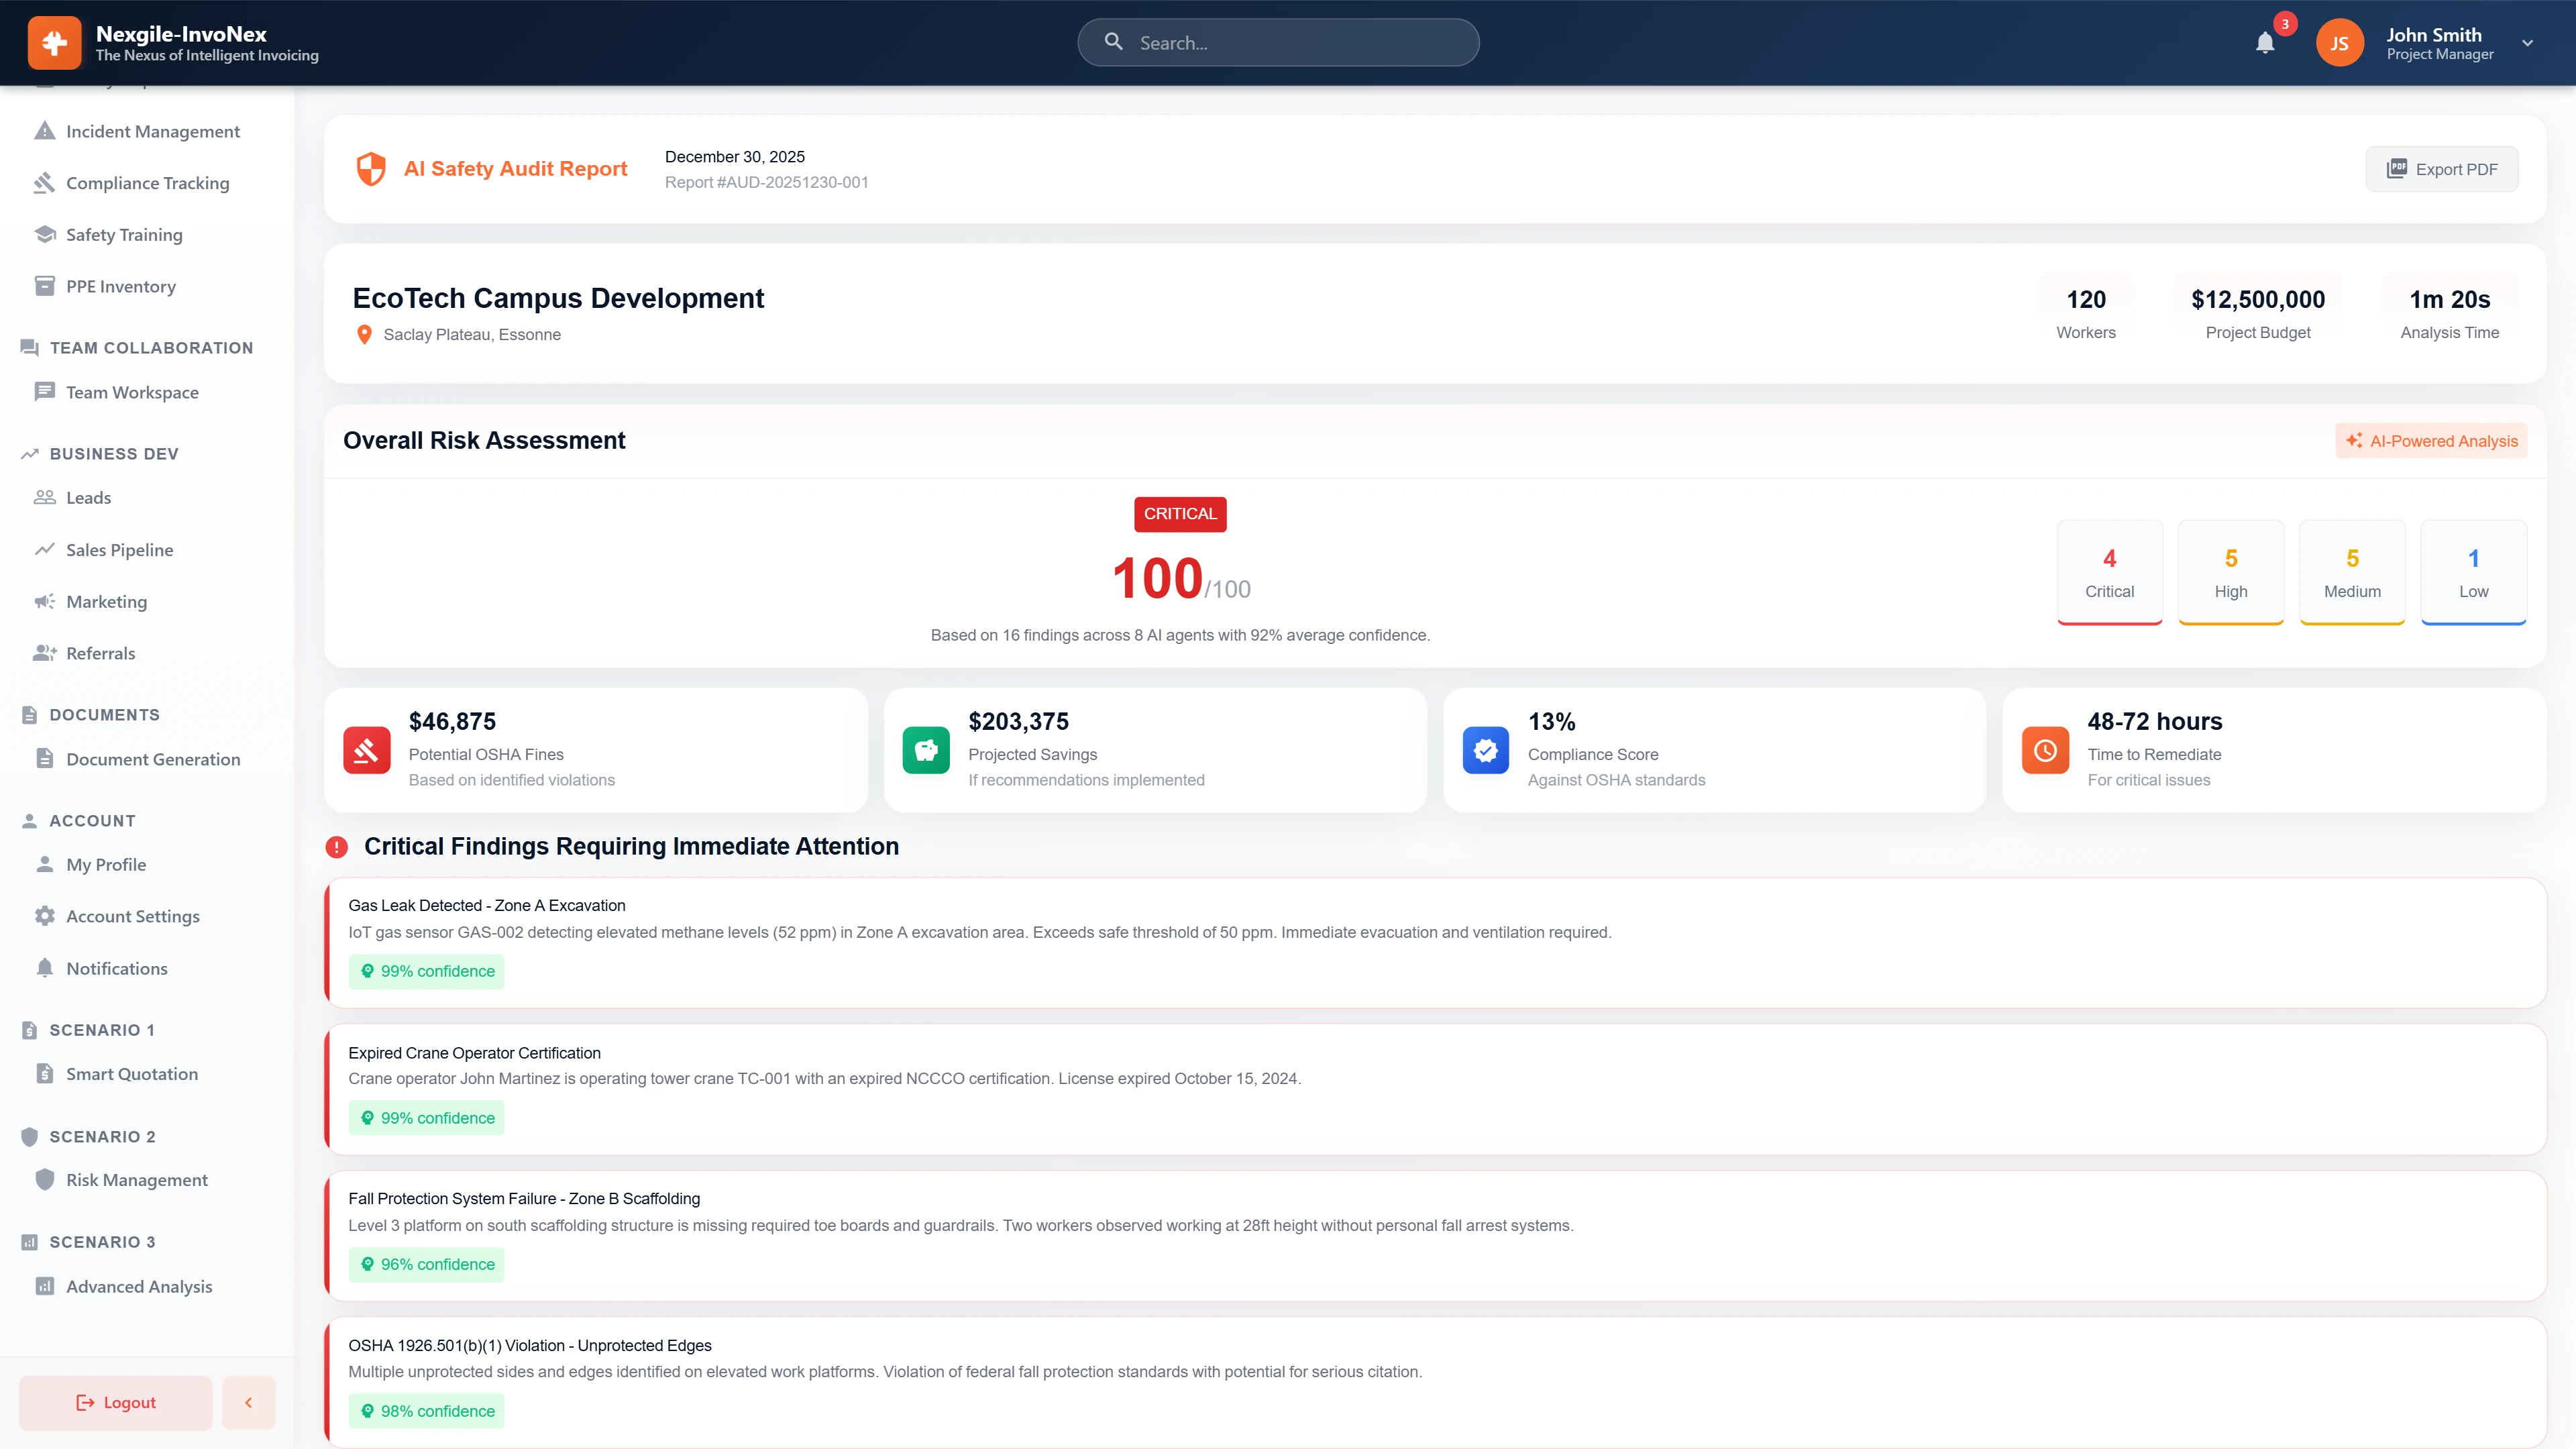Select the 99% confidence badge on Gas Leak finding
2576x1449 pixels.
[x=426, y=971]
